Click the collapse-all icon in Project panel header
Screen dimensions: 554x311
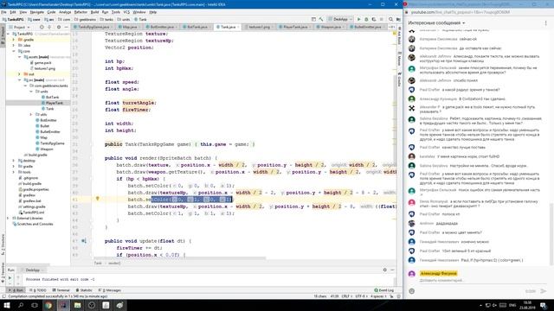click(x=49, y=27)
